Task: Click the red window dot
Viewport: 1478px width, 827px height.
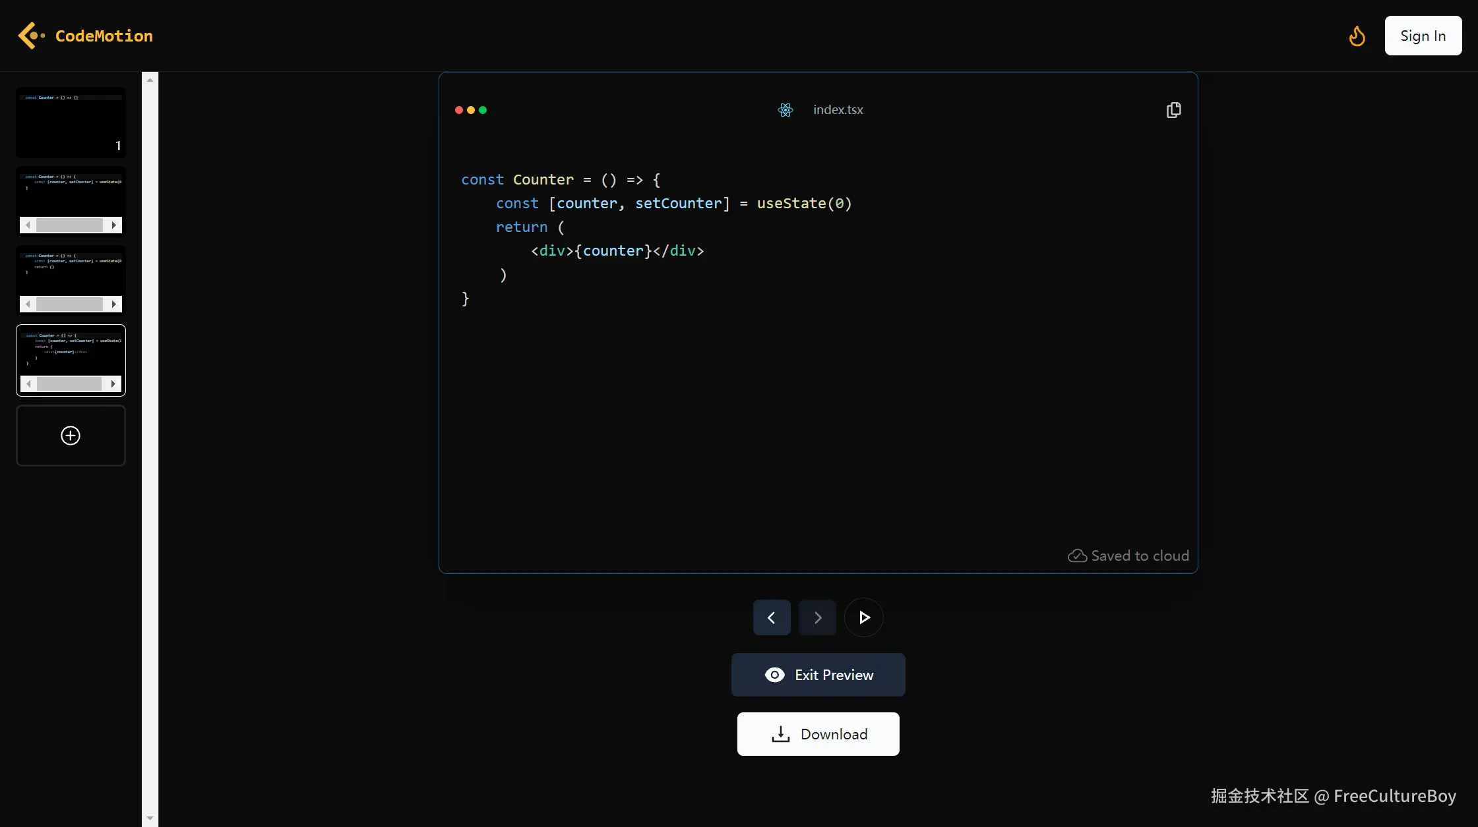Action: tap(459, 110)
